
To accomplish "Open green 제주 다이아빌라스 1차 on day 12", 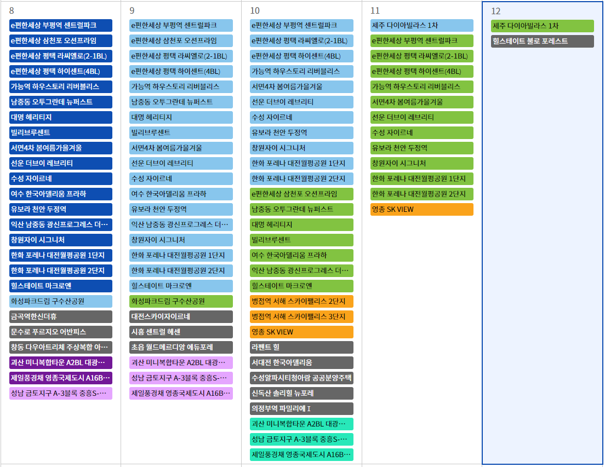I will (543, 26).
